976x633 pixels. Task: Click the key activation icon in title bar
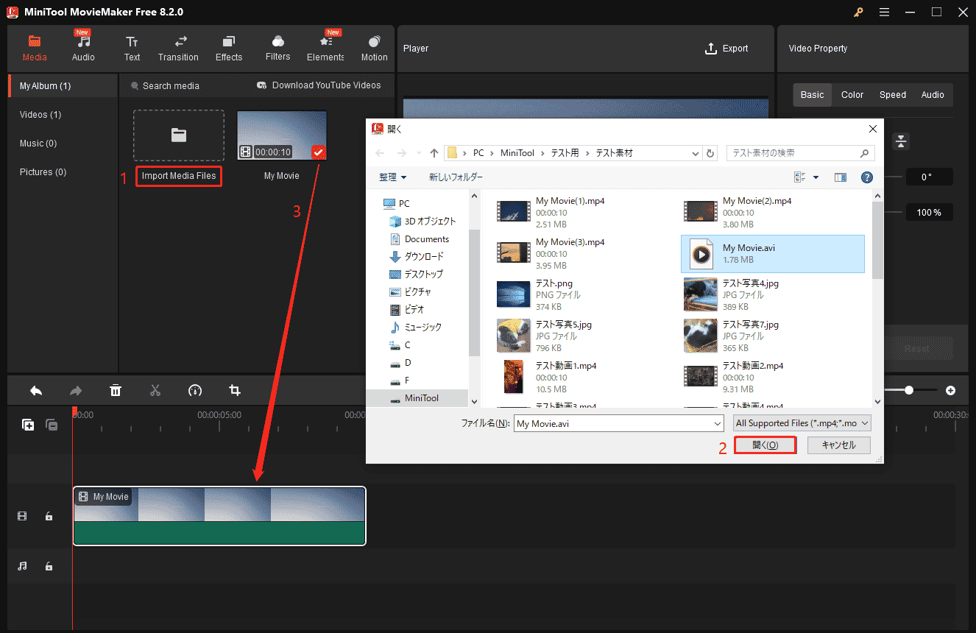[x=858, y=12]
